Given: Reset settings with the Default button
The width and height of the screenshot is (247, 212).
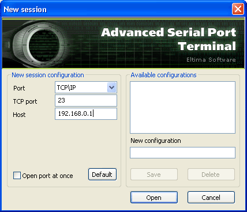Looking at the screenshot, I should click(102, 175).
